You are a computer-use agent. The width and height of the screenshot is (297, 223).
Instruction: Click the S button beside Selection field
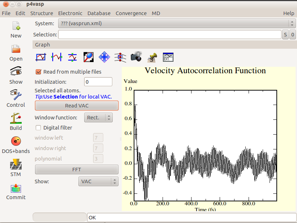pos(285,35)
